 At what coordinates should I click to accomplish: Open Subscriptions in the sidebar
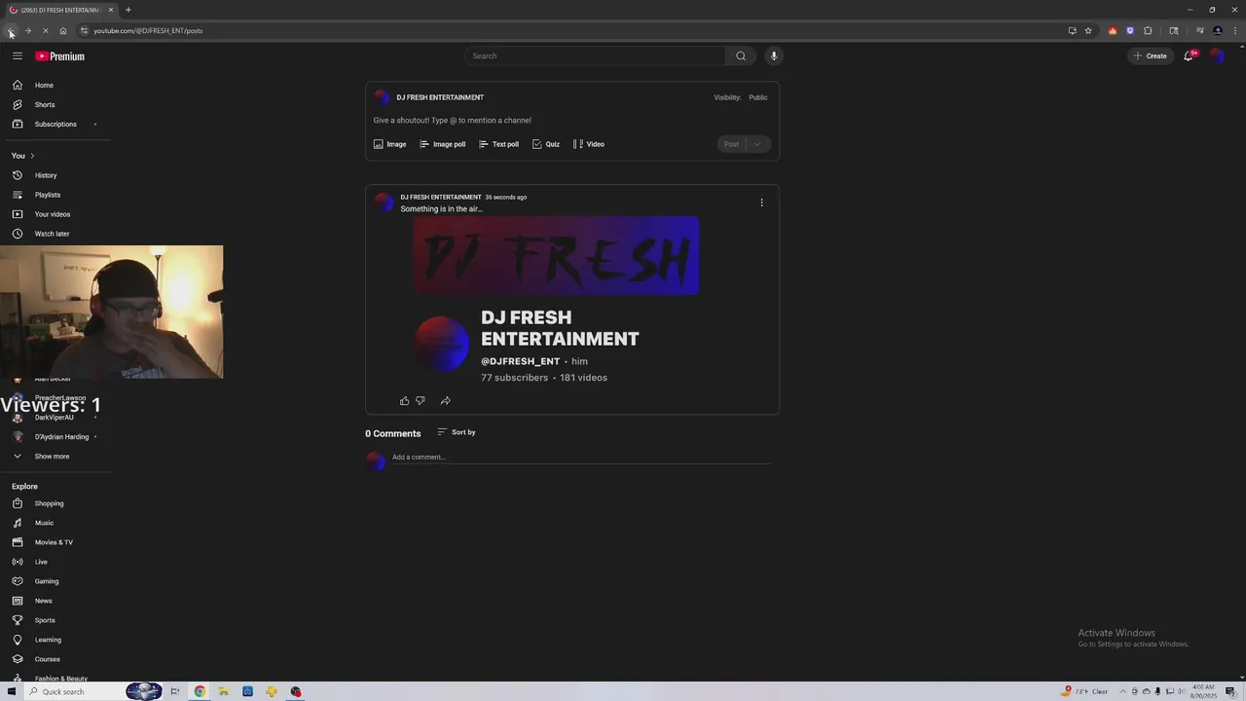click(55, 124)
